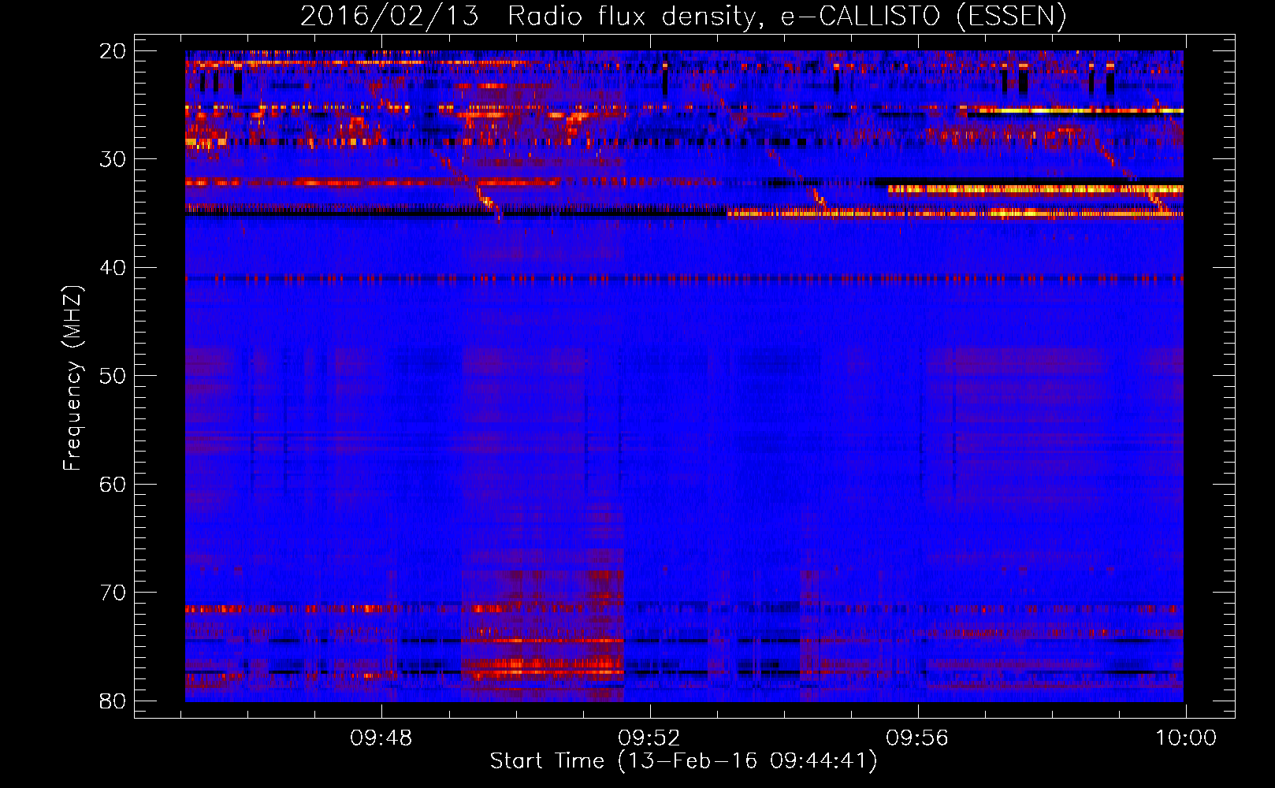Click the 09:48 time tick label
The width and height of the screenshot is (1275, 788).
click(x=381, y=738)
